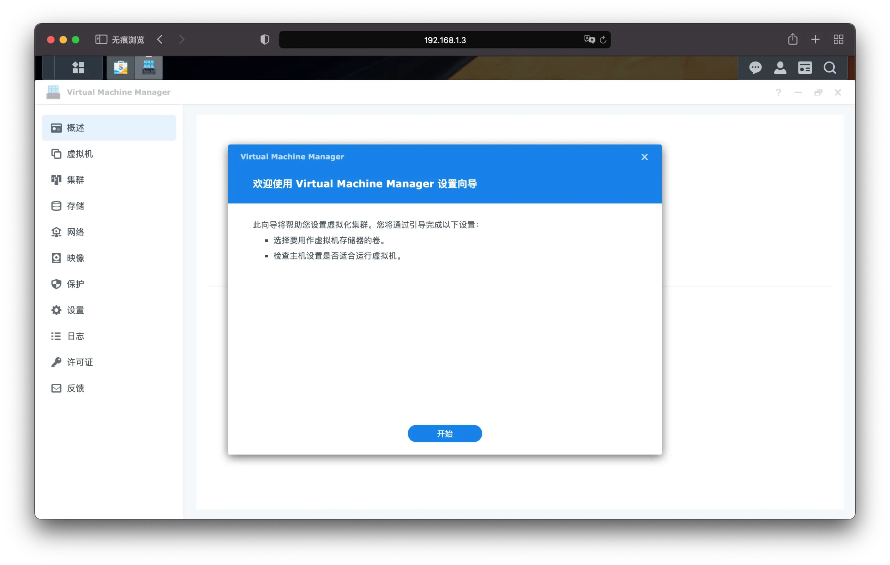Open the 保护 menu item
Screen dimensions: 890x565
coord(109,284)
